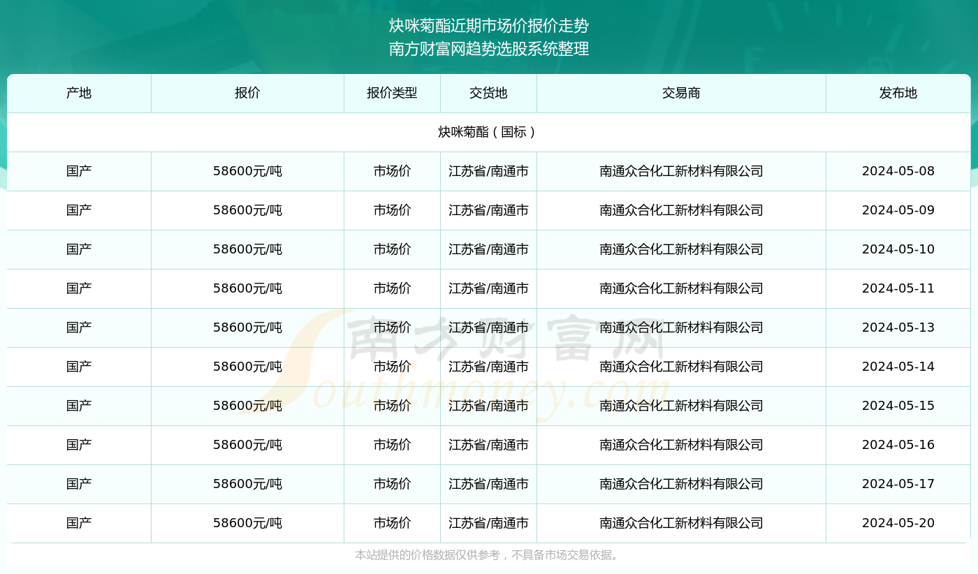Click 市场价 in the 2024-05-08 row

(392, 171)
